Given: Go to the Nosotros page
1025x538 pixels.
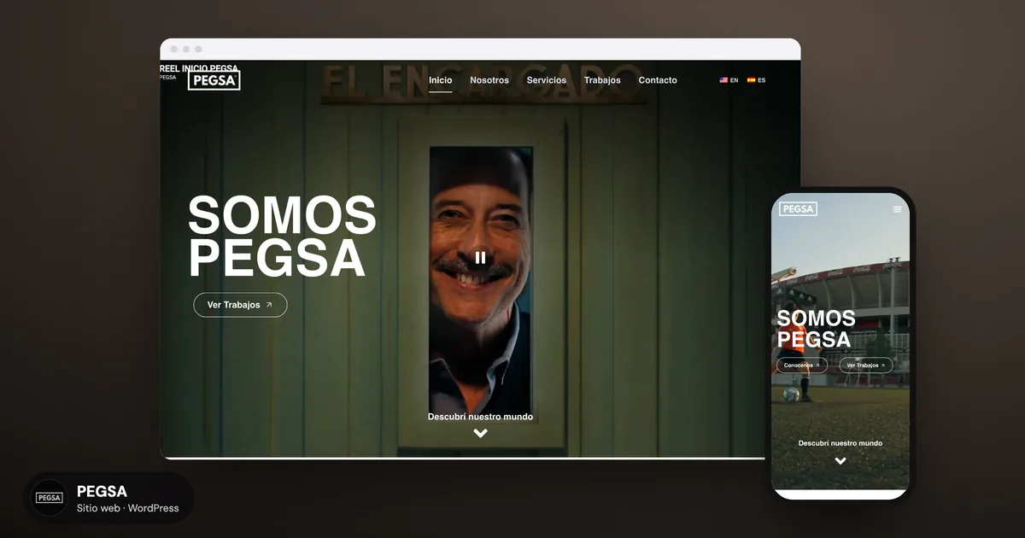Looking at the screenshot, I should tap(489, 80).
